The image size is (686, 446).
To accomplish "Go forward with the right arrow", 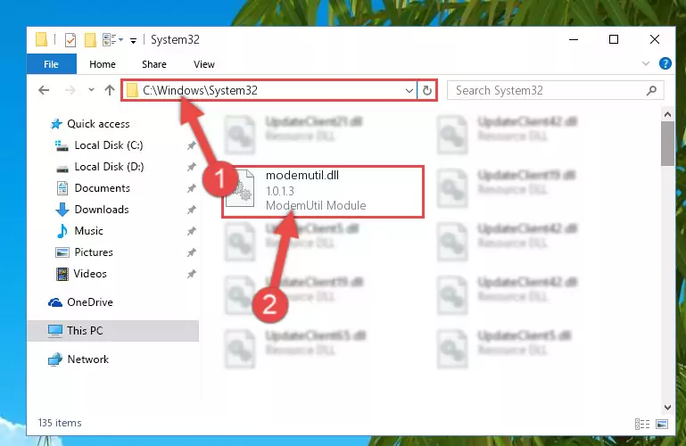I will [70, 90].
